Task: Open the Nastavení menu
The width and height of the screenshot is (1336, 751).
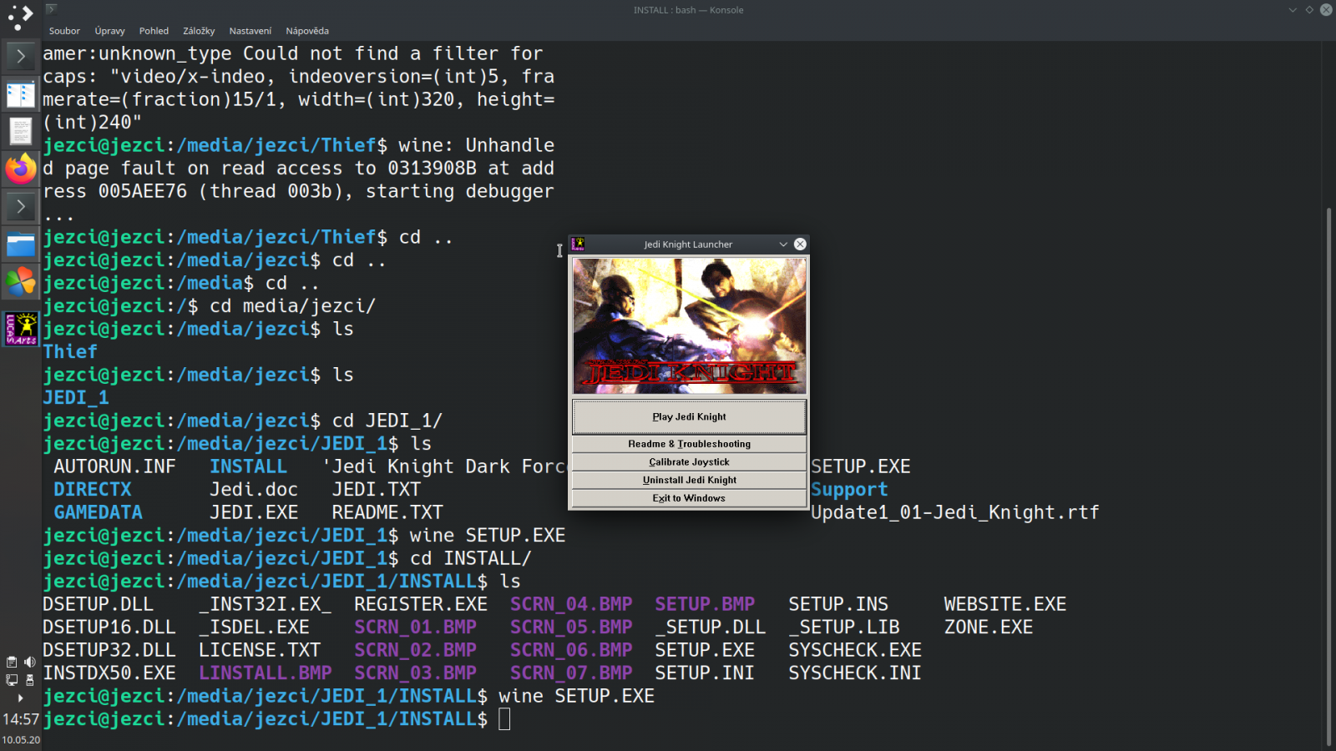Action: (250, 30)
